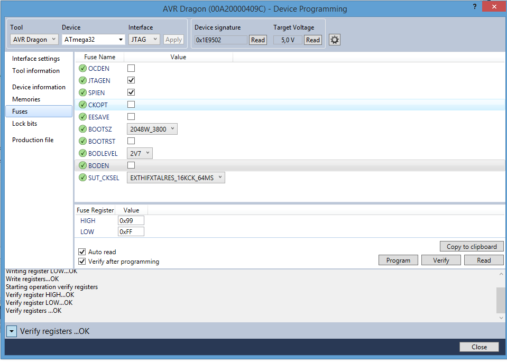The image size is (507, 363).
Task: Click the BODEN green status checkmark icon
Action: point(83,165)
